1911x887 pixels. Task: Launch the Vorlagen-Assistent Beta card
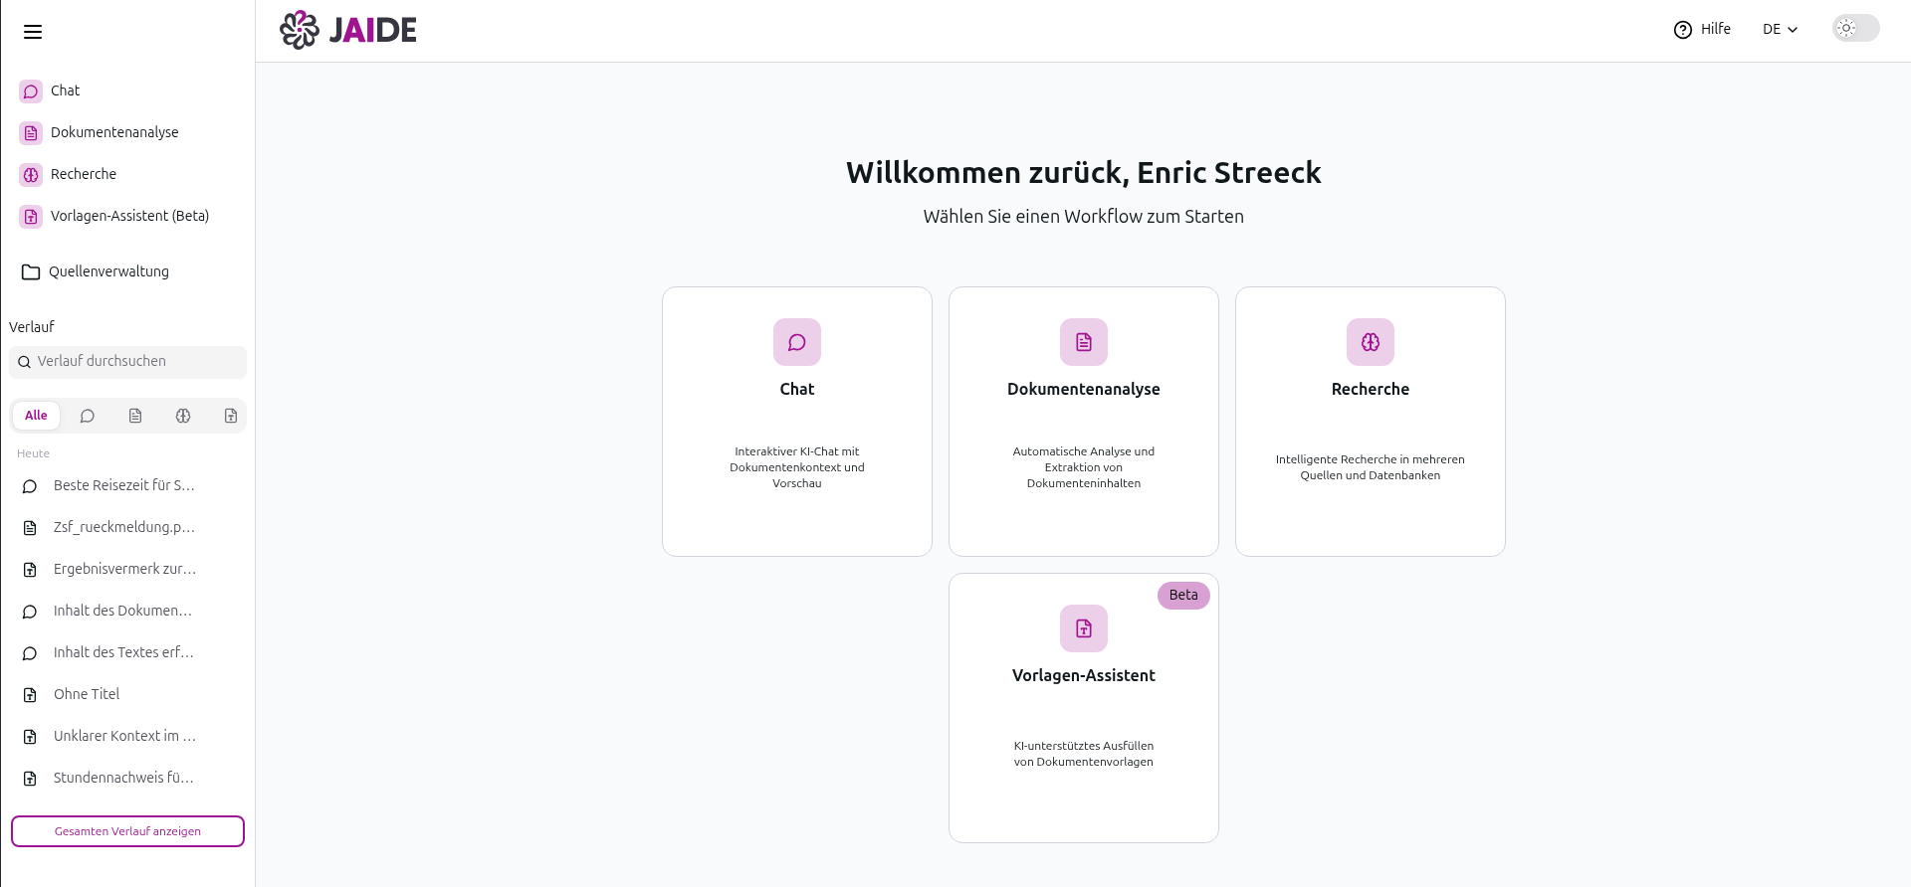coord(1083,708)
